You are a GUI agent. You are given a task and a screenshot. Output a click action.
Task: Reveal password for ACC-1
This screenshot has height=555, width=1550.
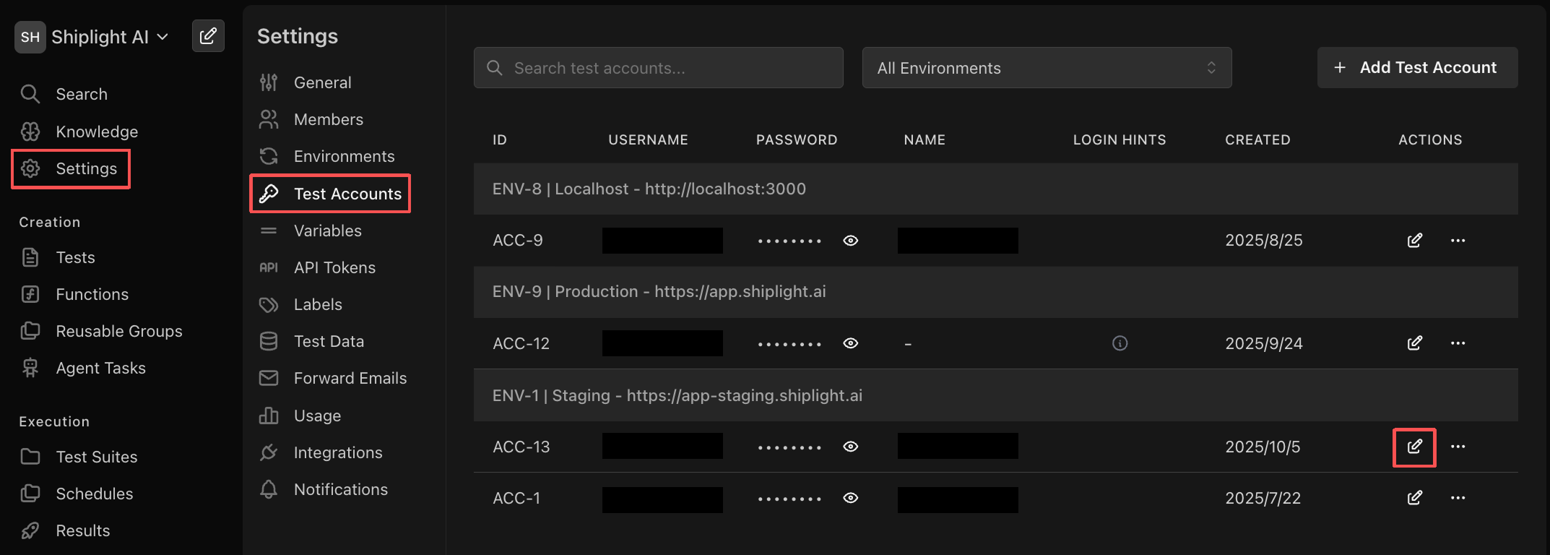(851, 498)
